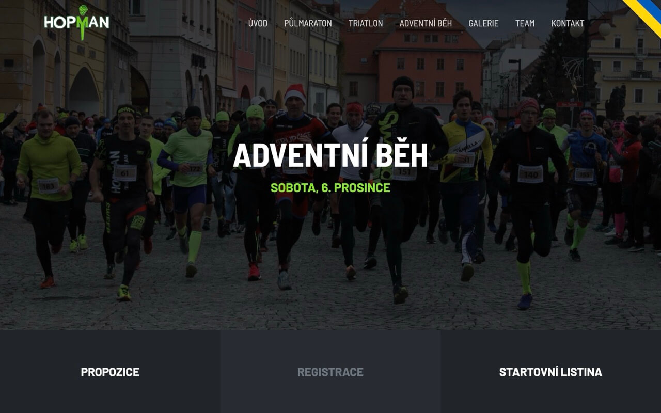This screenshot has height=413, width=661.
Task: Click the Adventní běh hero heading
Action: coord(330,155)
